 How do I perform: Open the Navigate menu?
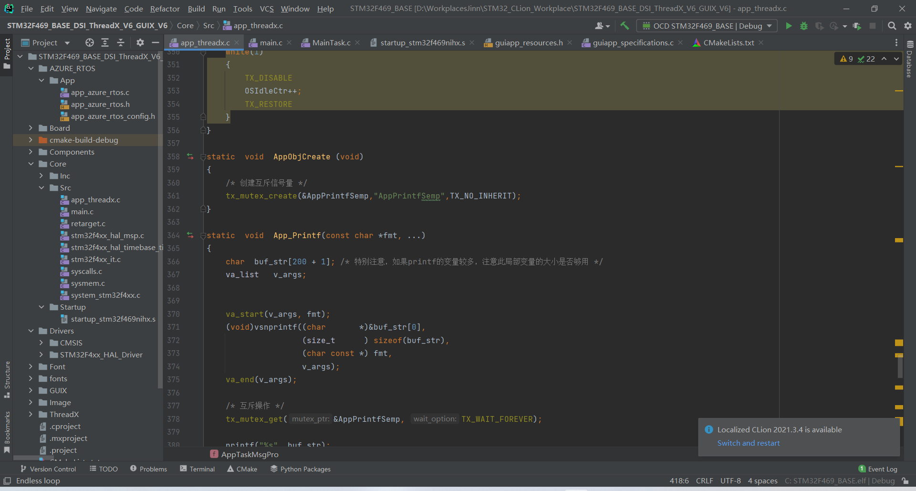(x=101, y=9)
